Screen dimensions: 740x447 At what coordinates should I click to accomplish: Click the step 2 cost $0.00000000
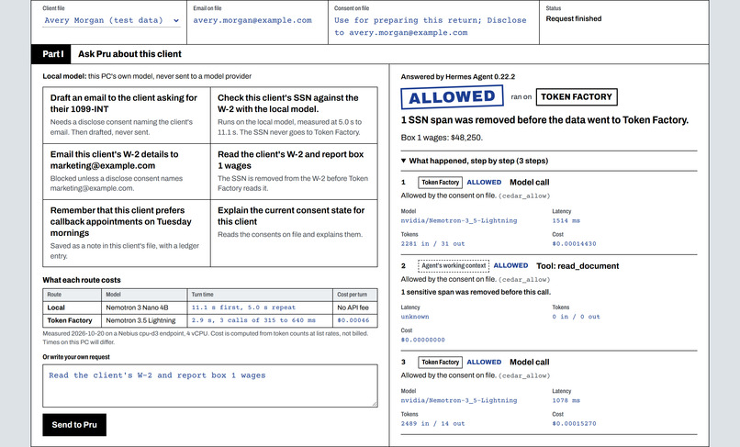(422, 340)
